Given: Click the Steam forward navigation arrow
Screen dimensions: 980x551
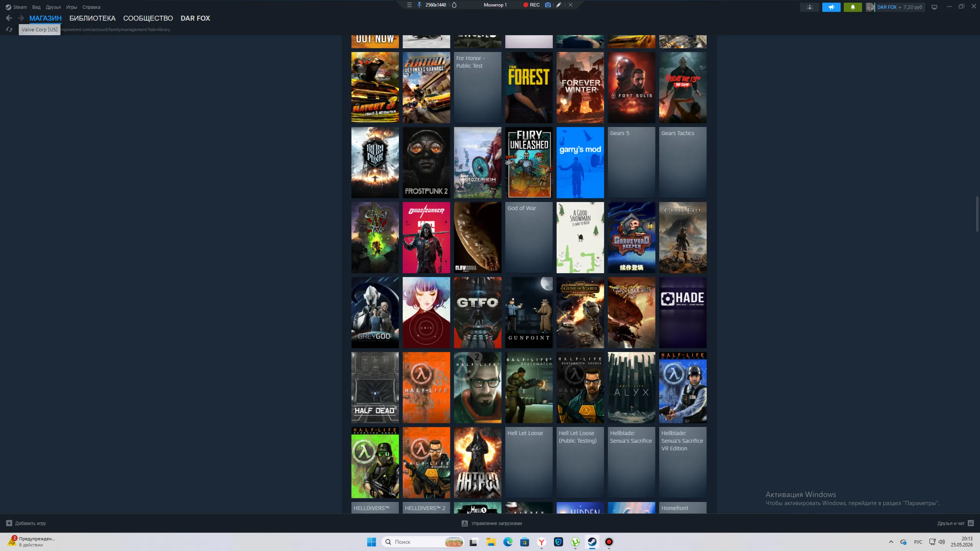Looking at the screenshot, I should [x=21, y=18].
